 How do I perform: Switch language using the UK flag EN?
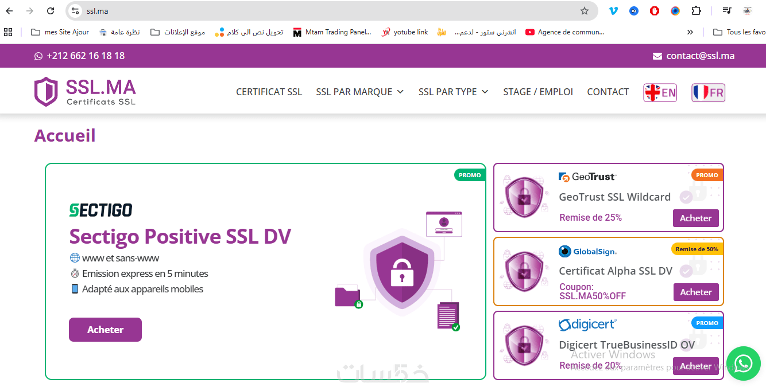coord(660,92)
